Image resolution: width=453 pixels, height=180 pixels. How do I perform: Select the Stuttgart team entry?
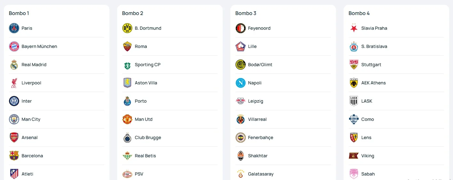[371, 65]
